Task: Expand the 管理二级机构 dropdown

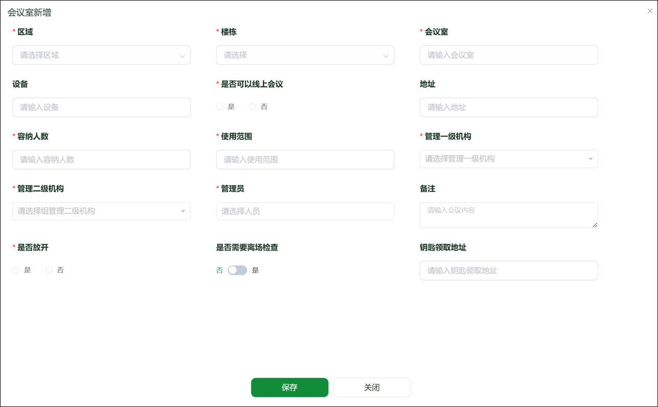Action: point(101,211)
